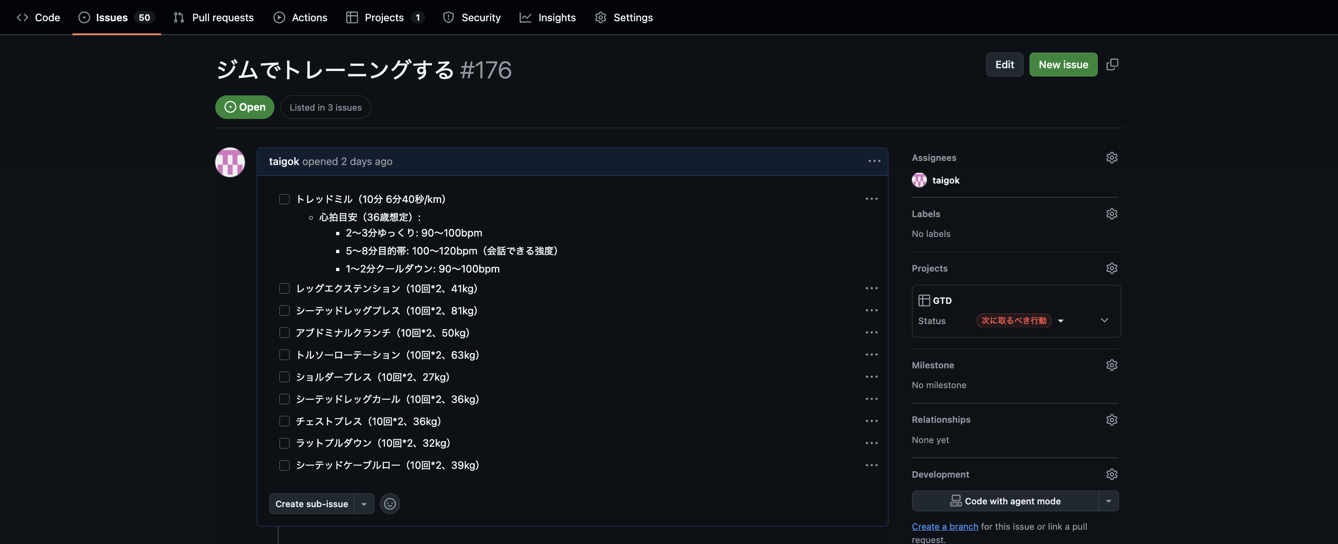Open Assignees settings gear
The height and width of the screenshot is (544, 1338).
tap(1112, 157)
